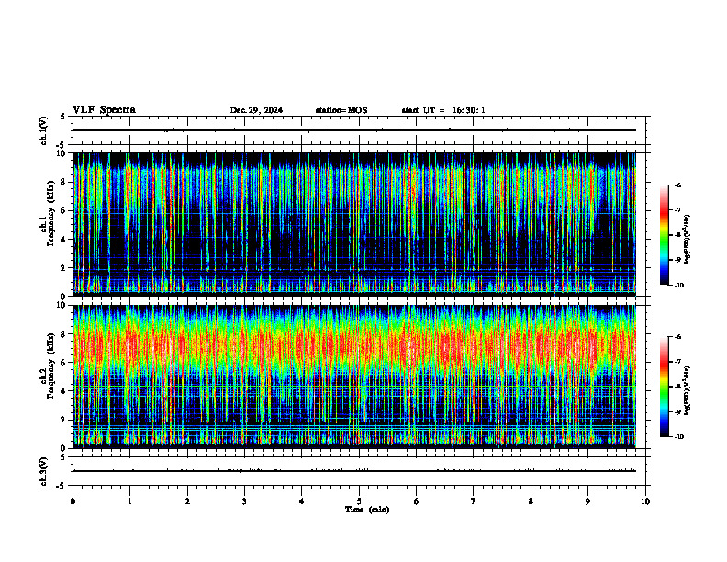This screenshot has height=562, width=727.
Task: Click the "-9" tick on ch.2 colorbar
Action: [677, 411]
